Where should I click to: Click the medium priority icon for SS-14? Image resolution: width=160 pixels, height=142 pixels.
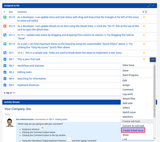tap(144, 44)
